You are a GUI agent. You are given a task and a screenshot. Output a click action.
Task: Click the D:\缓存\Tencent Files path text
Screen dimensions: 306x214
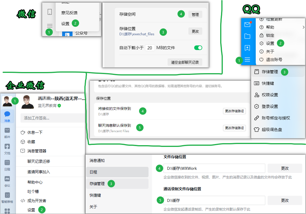tap(114, 131)
